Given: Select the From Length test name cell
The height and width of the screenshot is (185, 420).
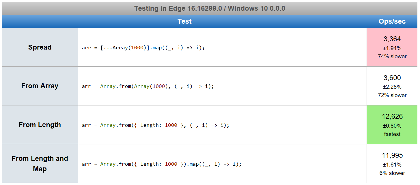Looking at the screenshot, I should [40, 125].
